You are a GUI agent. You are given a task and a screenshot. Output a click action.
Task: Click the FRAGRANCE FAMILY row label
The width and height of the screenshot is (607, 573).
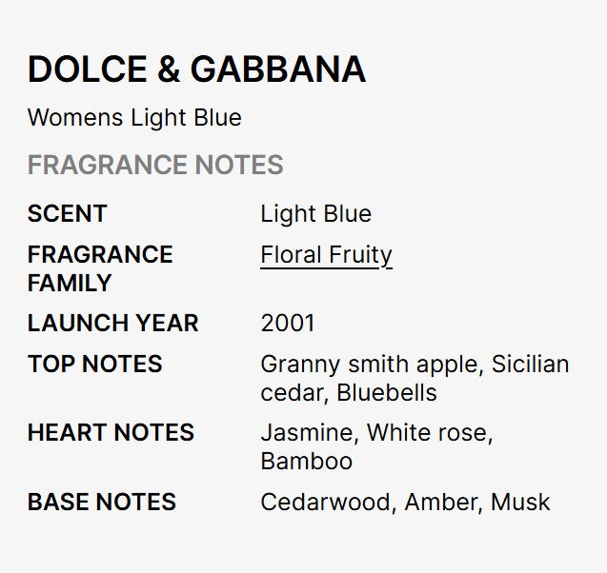100,268
